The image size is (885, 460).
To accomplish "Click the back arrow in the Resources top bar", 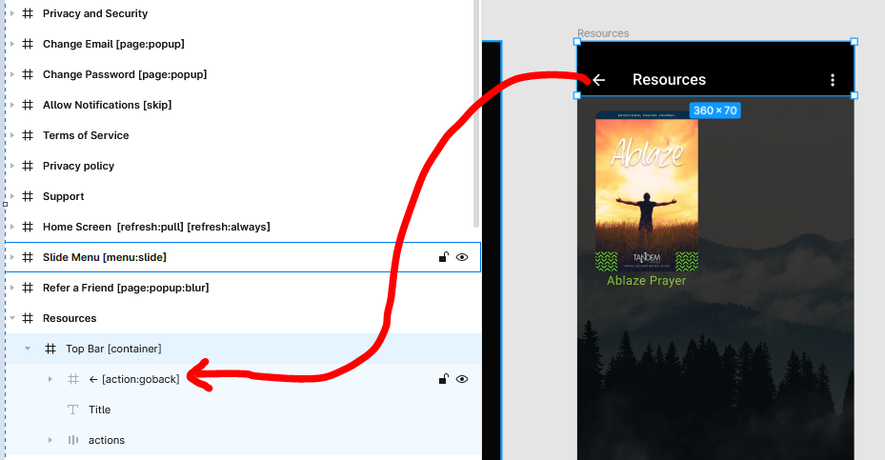I will pyautogui.click(x=599, y=80).
